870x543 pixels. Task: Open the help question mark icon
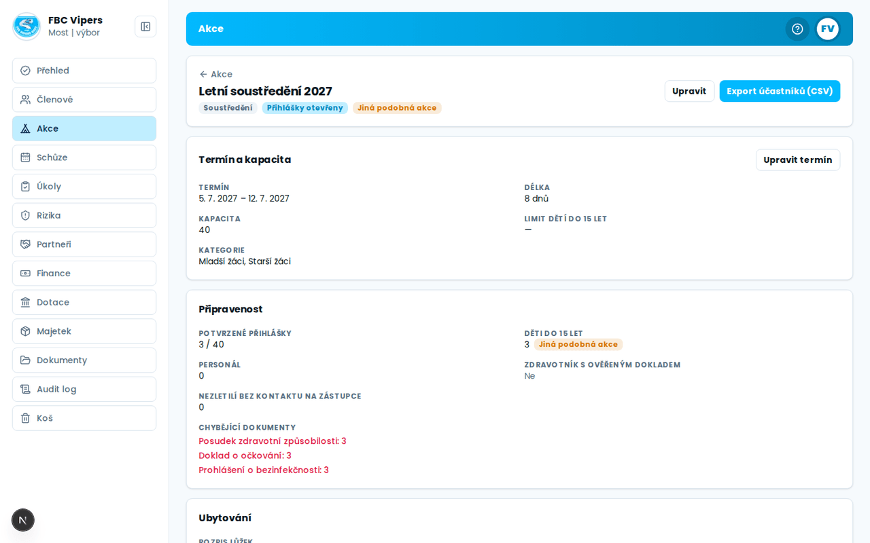tap(797, 29)
